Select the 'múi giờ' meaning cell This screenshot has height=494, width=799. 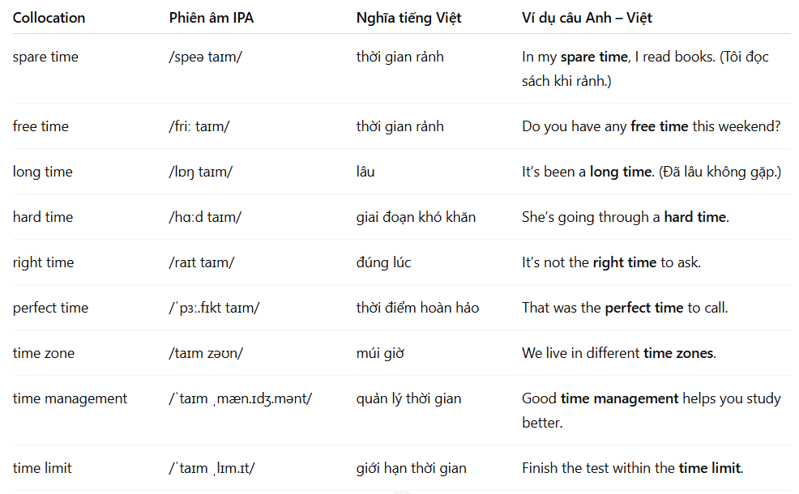pyautogui.click(x=380, y=353)
